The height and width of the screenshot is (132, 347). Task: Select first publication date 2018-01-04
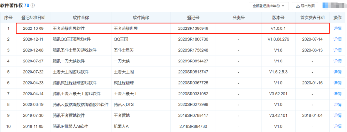312,115
